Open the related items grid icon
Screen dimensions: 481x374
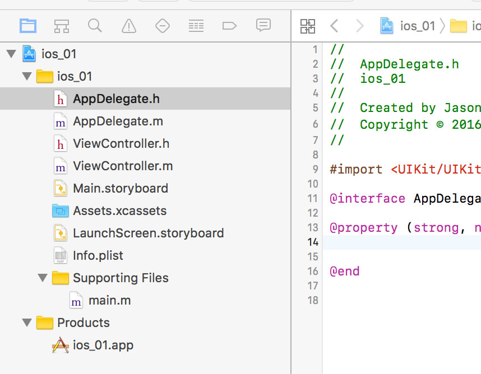click(308, 26)
